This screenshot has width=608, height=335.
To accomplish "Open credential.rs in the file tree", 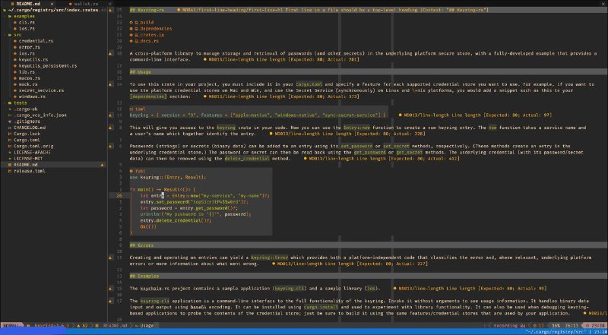I will [36, 41].
